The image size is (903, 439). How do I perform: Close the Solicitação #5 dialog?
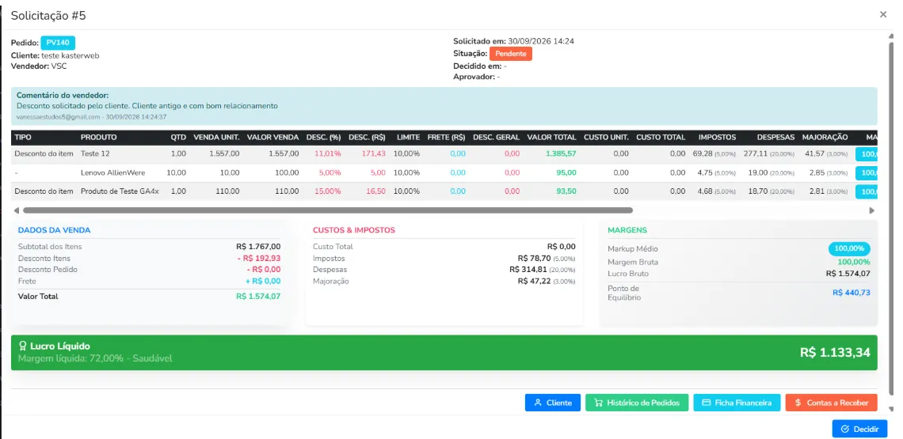tap(883, 14)
